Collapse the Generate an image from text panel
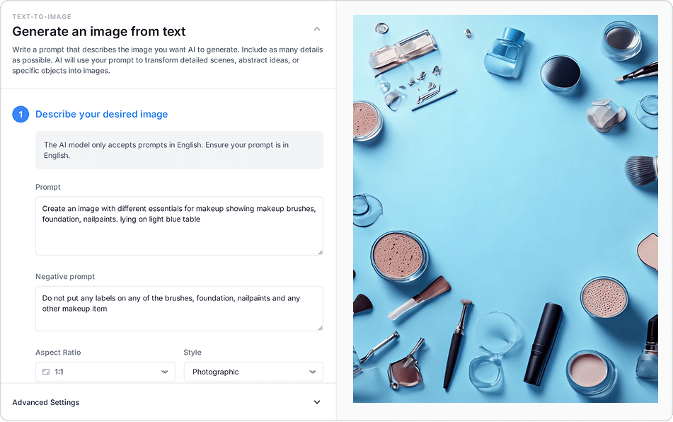Screen dimensions: 673x422 317,29
